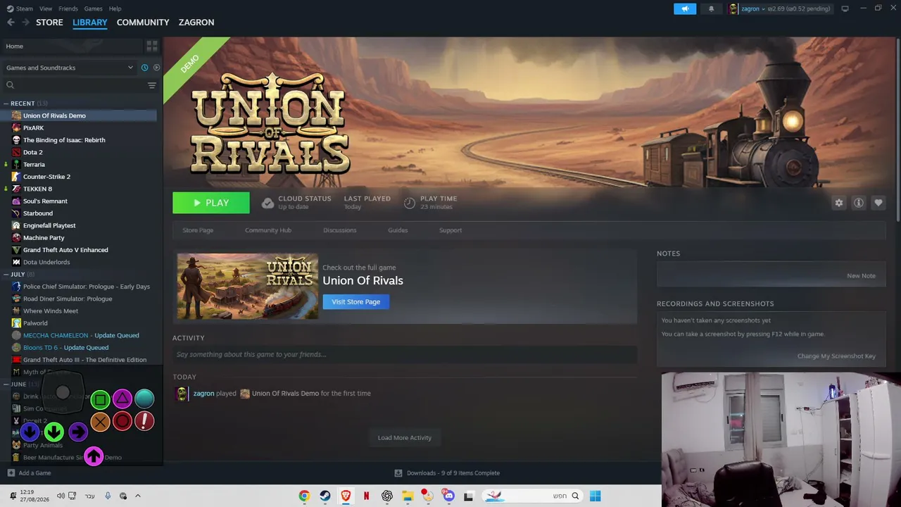The height and width of the screenshot is (507, 901).
Task: Add Union Of Rivals Demo to favorites
Action: (878, 203)
